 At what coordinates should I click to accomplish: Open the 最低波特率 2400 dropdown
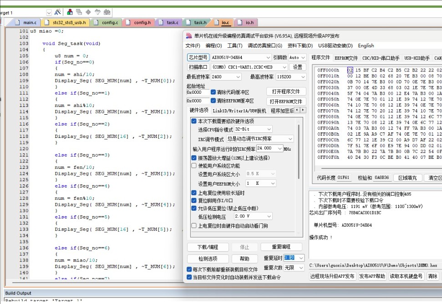pyautogui.click(x=226, y=76)
